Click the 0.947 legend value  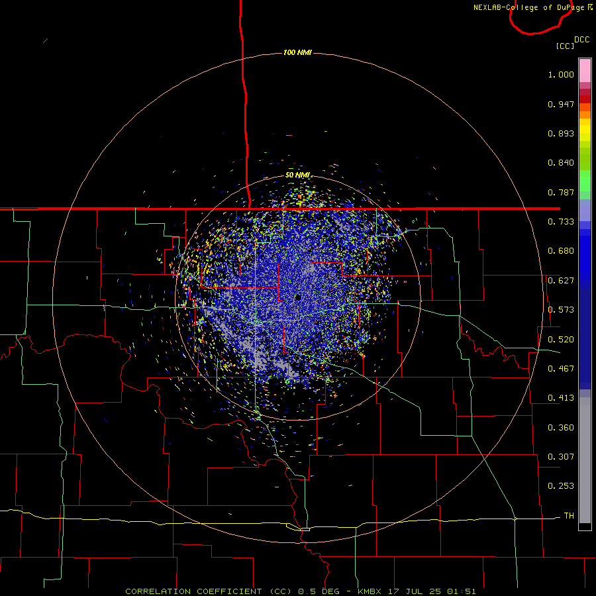561,104
